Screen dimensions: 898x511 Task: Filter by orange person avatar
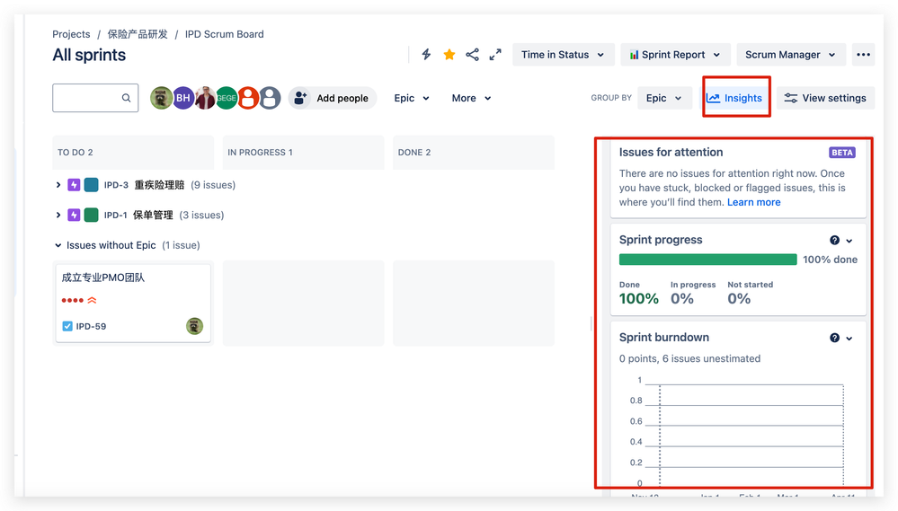pyautogui.click(x=248, y=98)
